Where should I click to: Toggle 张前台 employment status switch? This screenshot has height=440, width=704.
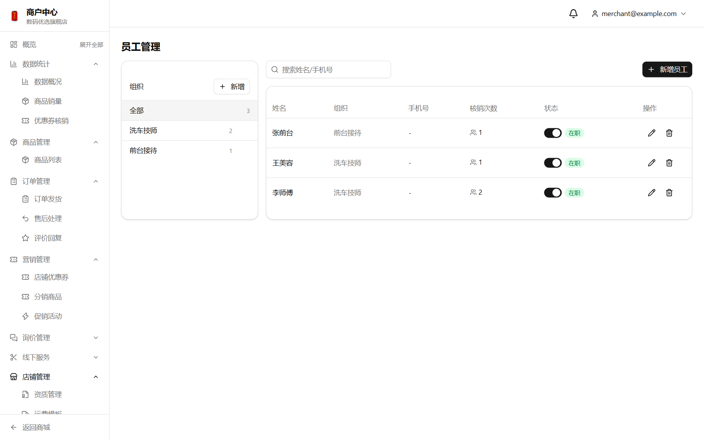(553, 133)
